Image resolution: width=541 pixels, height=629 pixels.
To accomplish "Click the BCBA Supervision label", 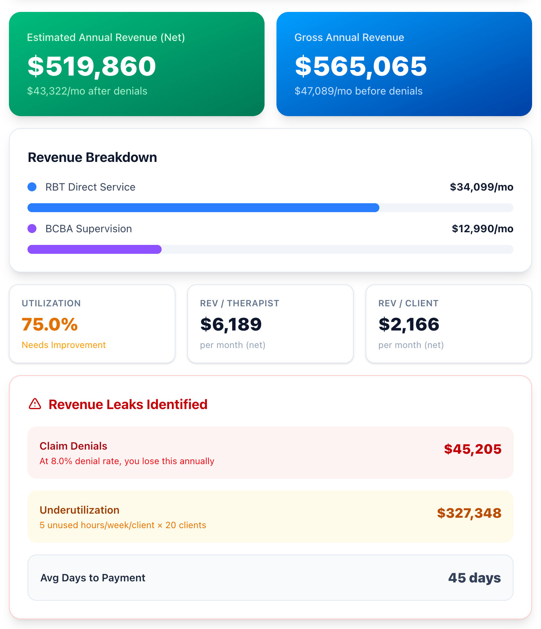I will (88, 229).
